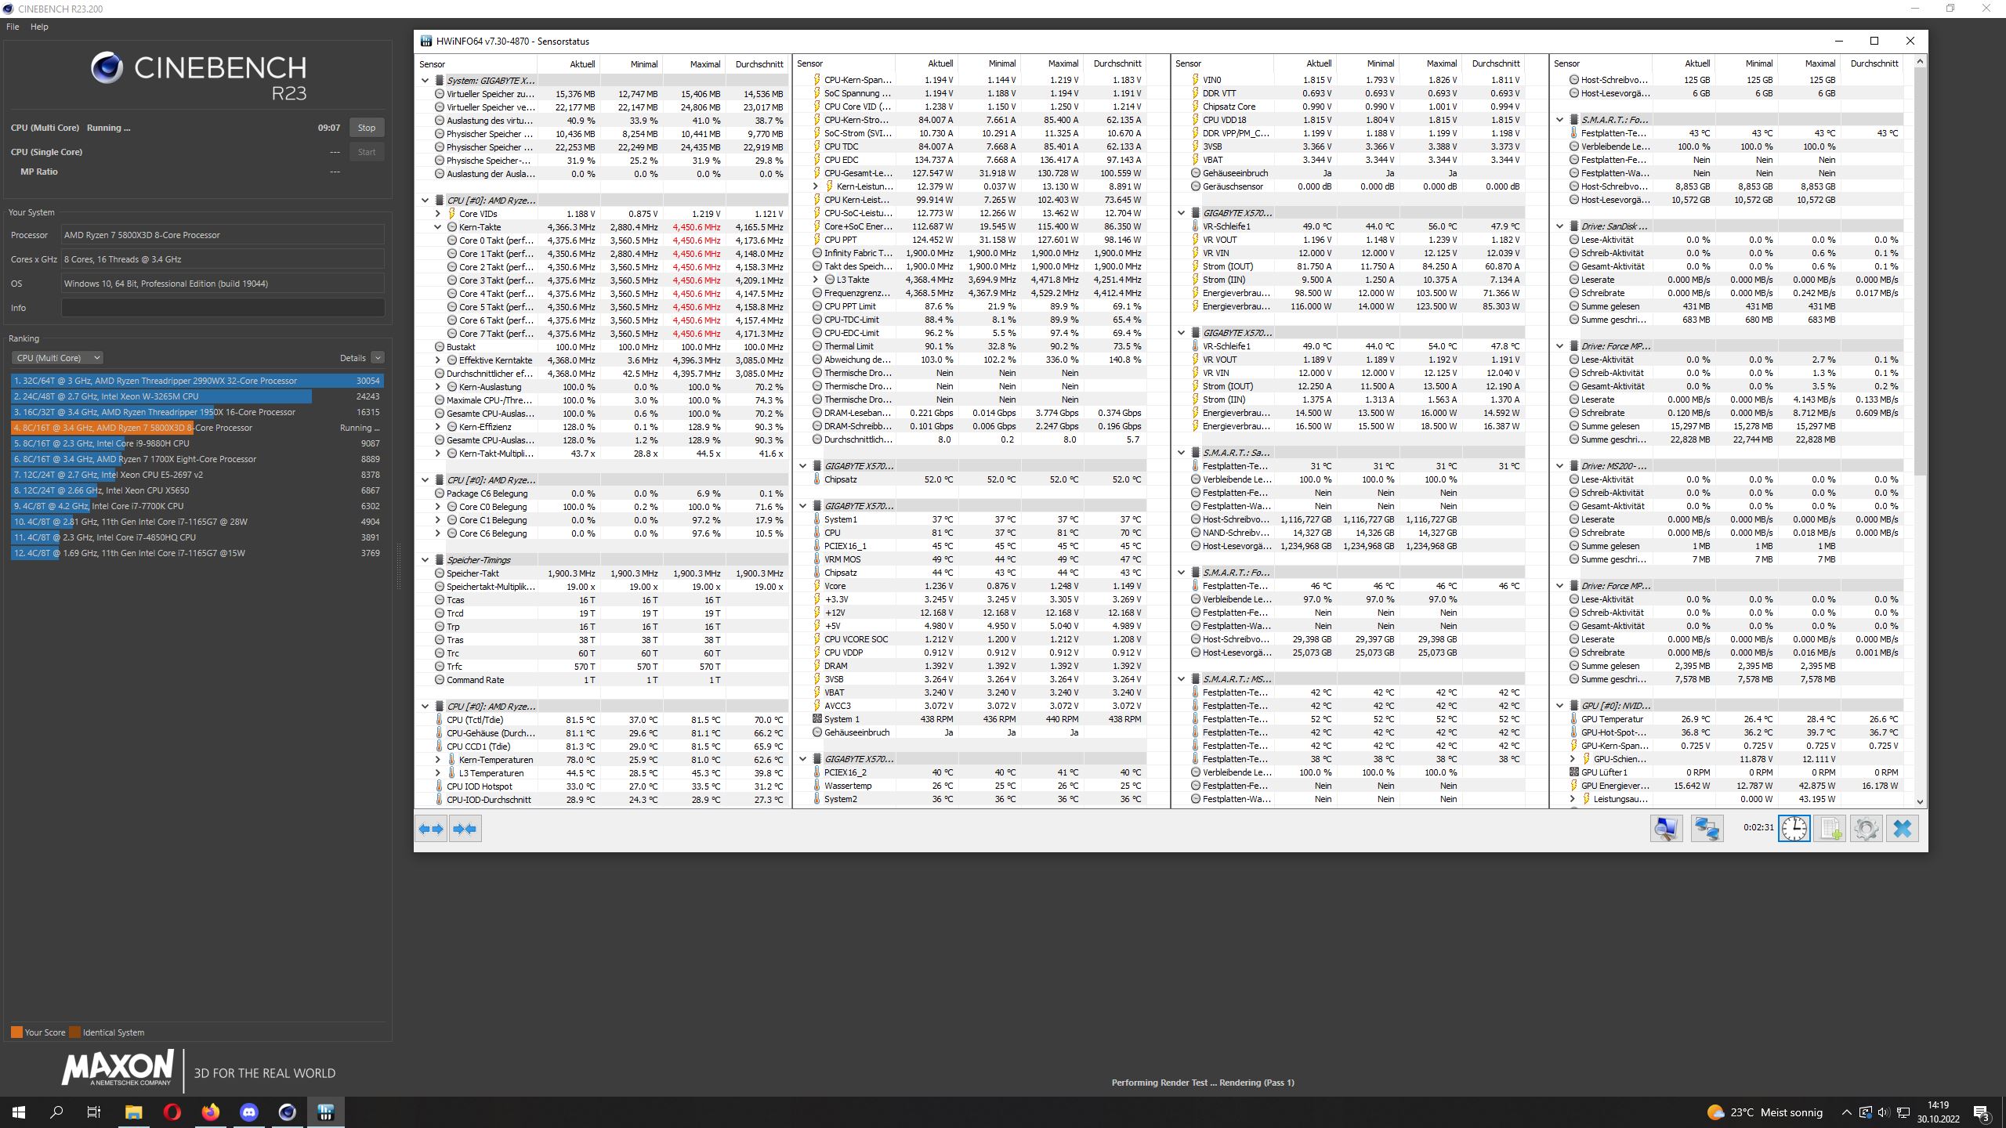Click the expand columns arrows icon in HWiNFO
The height and width of the screenshot is (1128, 2006).
tap(431, 829)
